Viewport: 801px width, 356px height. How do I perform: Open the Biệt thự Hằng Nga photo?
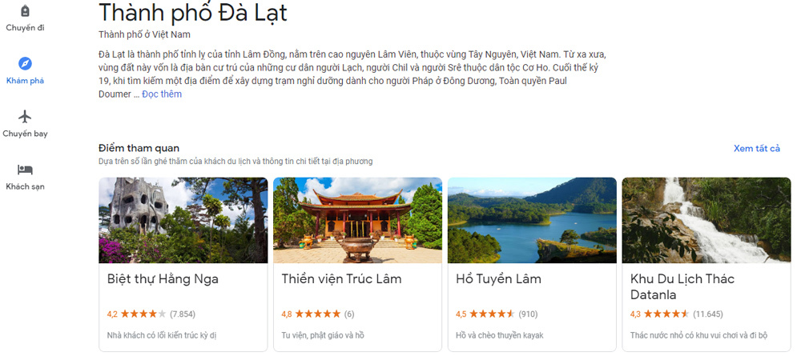[x=183, y=220]
